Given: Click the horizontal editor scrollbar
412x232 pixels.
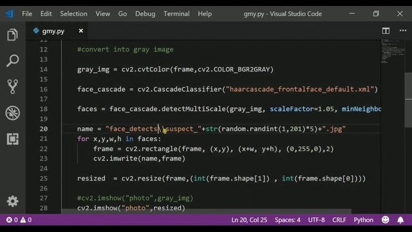Looking at the screenshot, I should pyautogui.click(x=206, y=211).
